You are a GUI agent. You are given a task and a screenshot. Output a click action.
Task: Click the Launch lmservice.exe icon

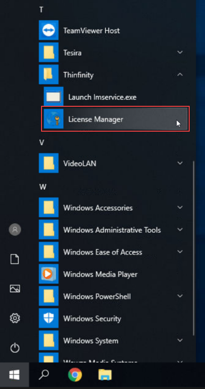pos(53,97)
